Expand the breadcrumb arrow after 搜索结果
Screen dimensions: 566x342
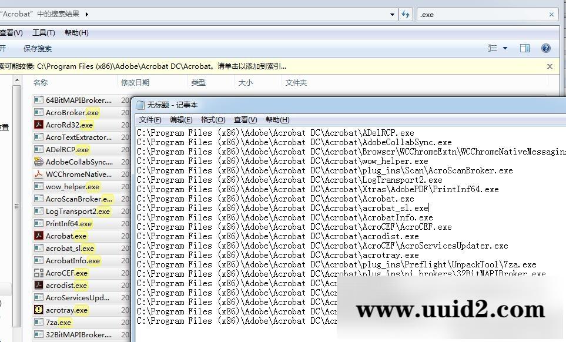click(x=86, y=14)
